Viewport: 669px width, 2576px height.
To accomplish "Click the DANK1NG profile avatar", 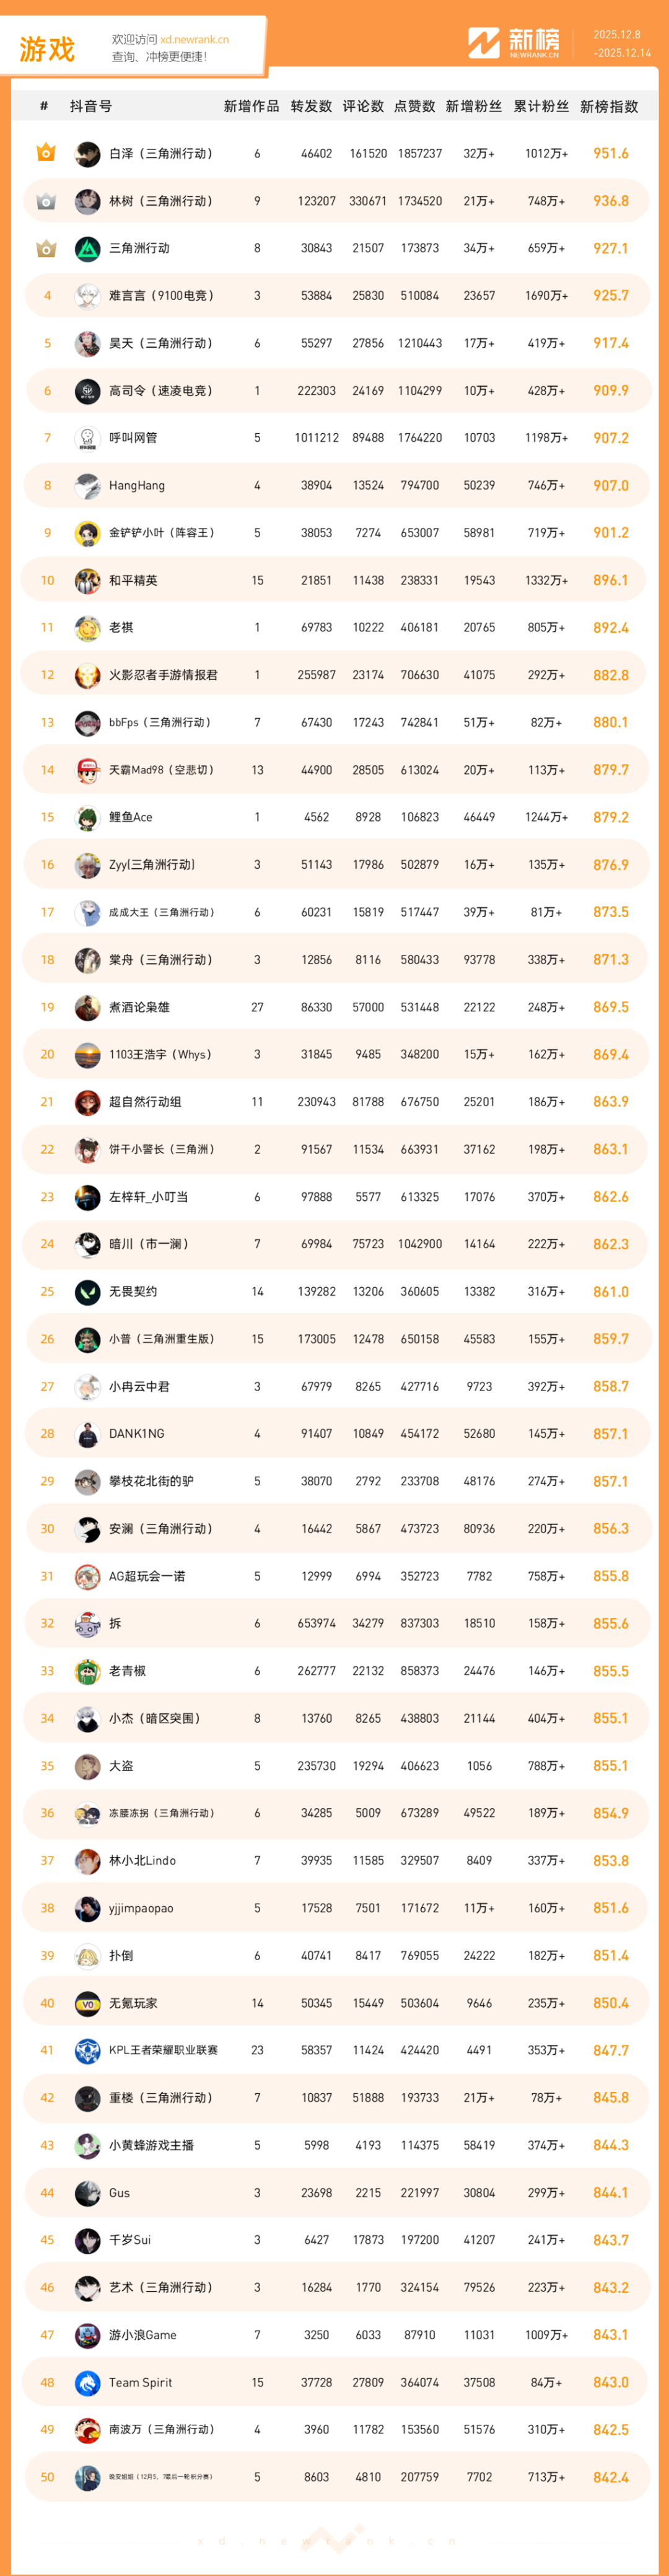I will (x=88, y=1434).
